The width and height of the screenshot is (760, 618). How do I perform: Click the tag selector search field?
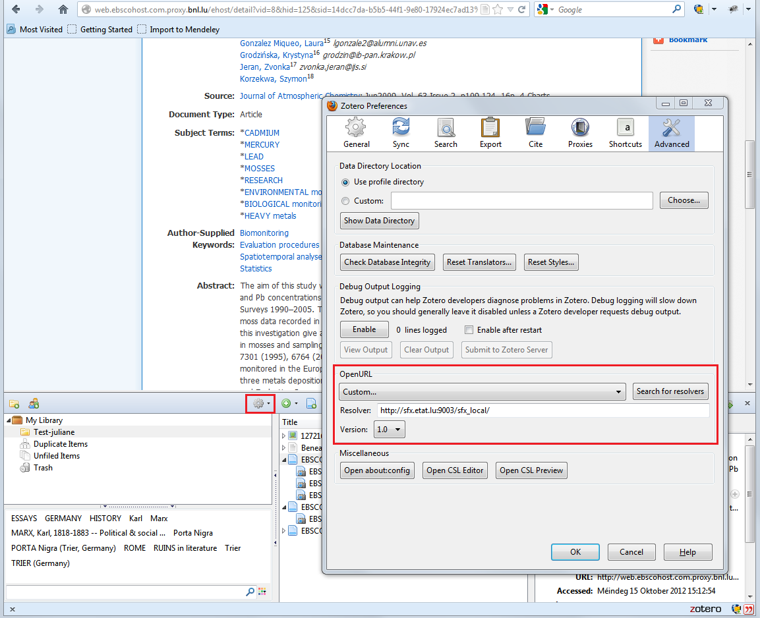[x=126, y=592]
